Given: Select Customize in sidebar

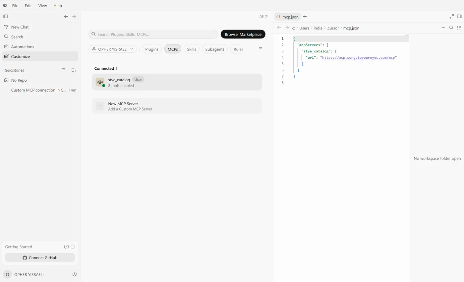Looking at the screenshot, I should (x=40, y=56).
